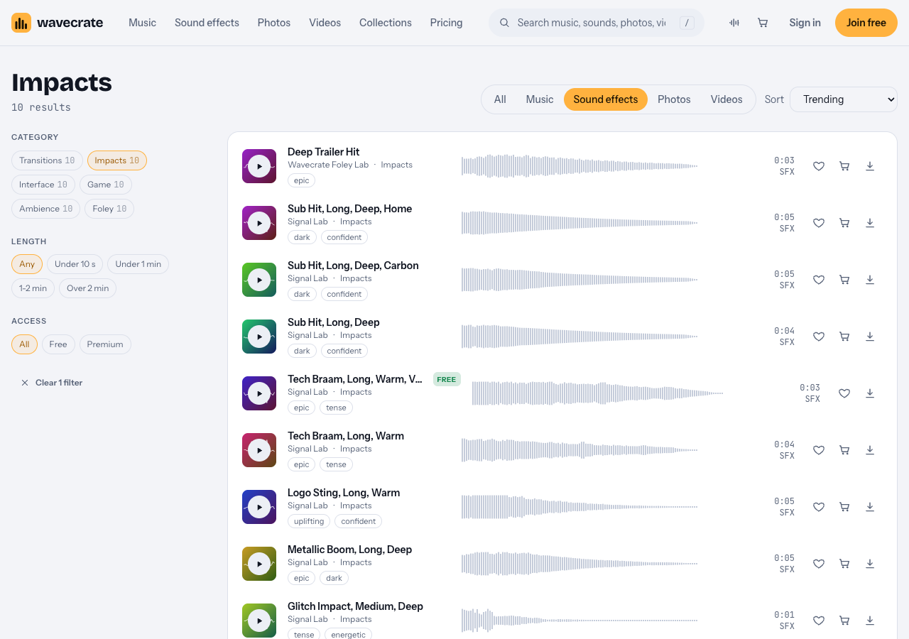The width and height of the screenshot is (909, 639).
Task: Choose the Over 2 min length option
Action: [88, 288]
